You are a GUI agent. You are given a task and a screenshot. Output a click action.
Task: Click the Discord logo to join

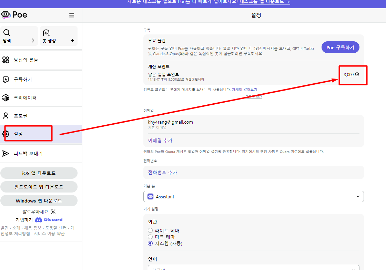[49, 220]
